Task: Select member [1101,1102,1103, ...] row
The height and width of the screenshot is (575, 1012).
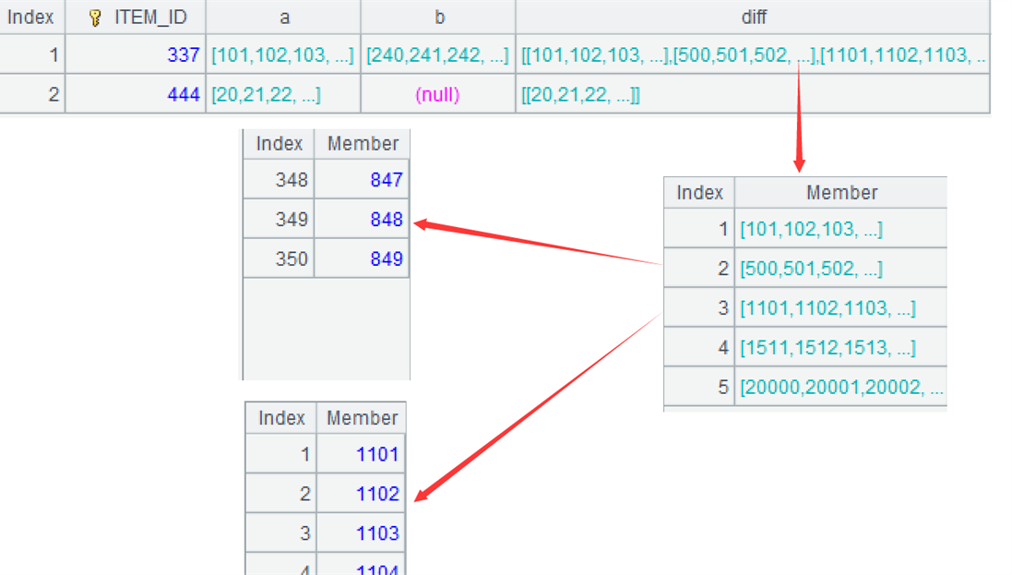Action: [805, 307]
